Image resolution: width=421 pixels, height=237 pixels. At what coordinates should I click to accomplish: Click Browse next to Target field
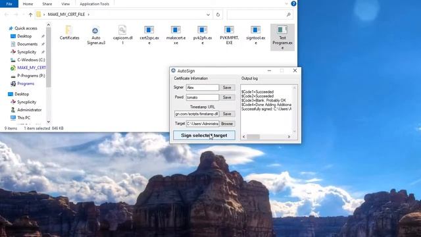coord(227,124)
